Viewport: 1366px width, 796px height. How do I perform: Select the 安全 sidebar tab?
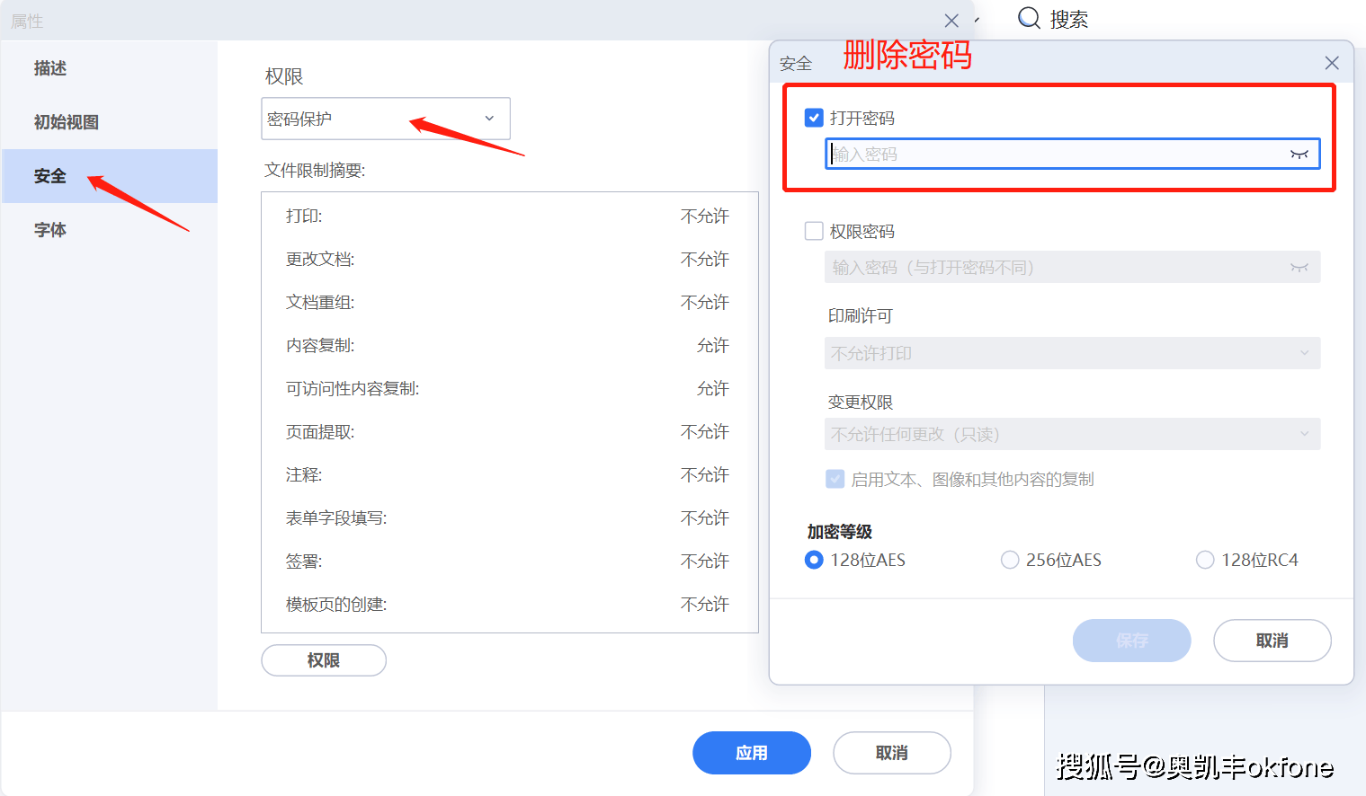coord(109,176)
